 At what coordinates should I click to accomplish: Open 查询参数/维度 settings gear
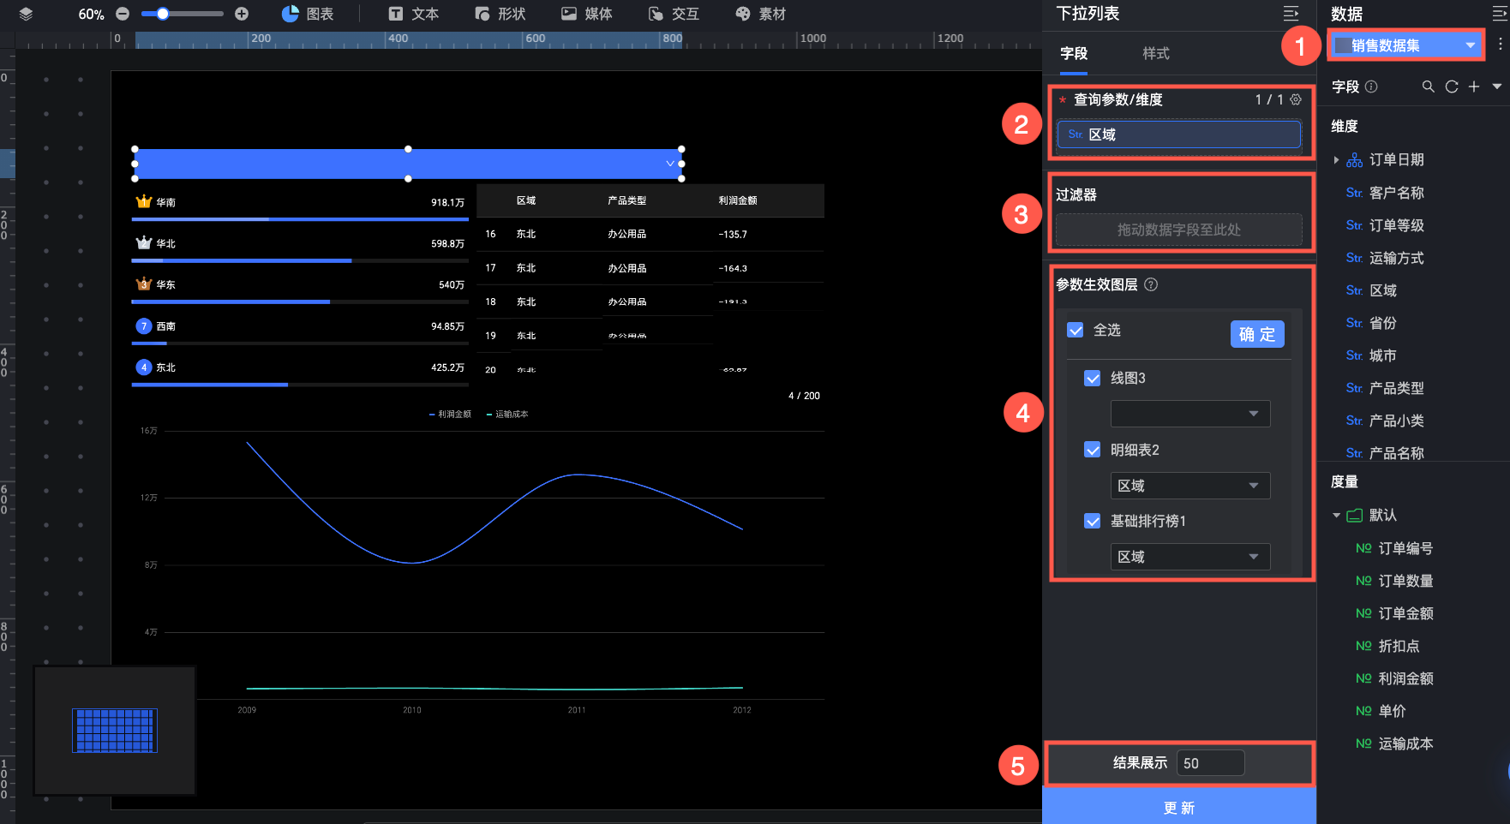[x=1296, y=99]
